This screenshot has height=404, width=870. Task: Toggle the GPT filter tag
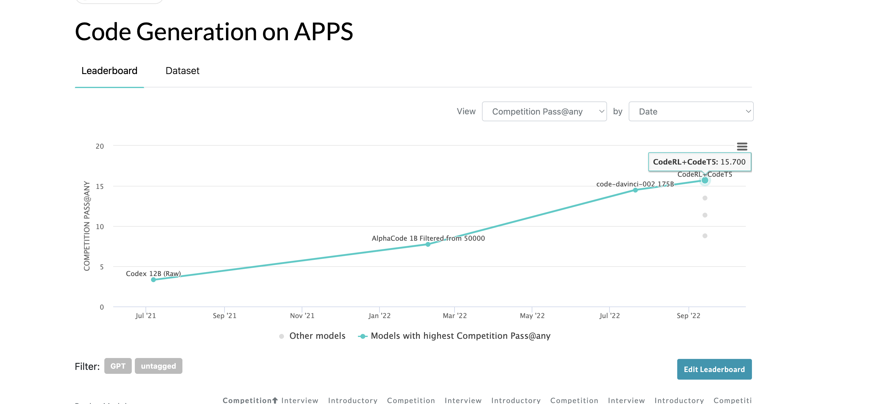(x=118, y=366)
